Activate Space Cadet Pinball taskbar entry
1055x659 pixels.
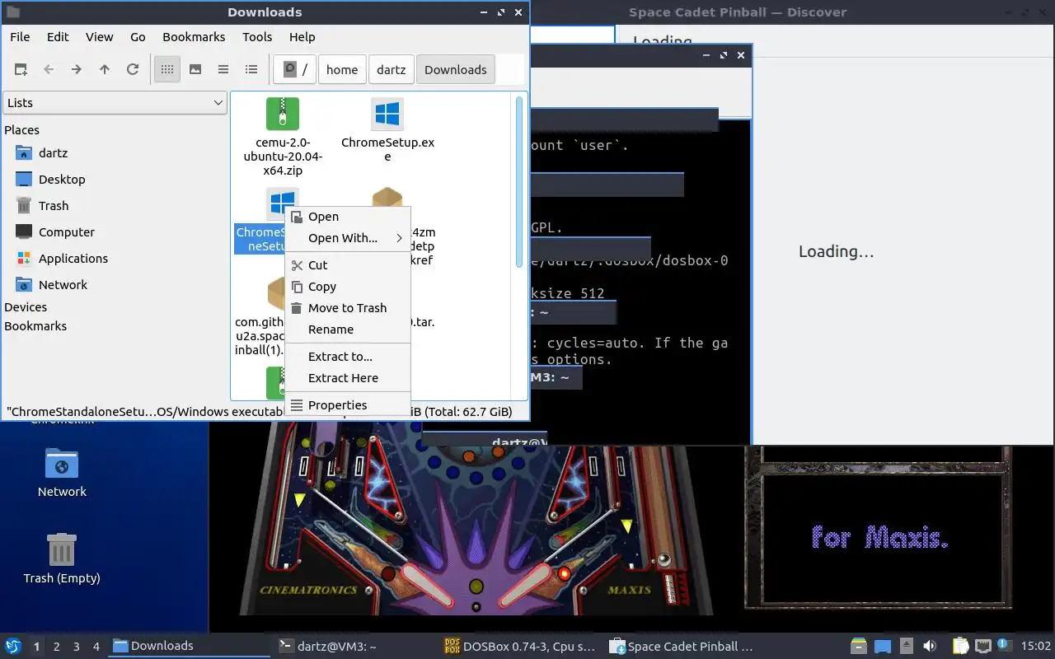click(687, 647)
